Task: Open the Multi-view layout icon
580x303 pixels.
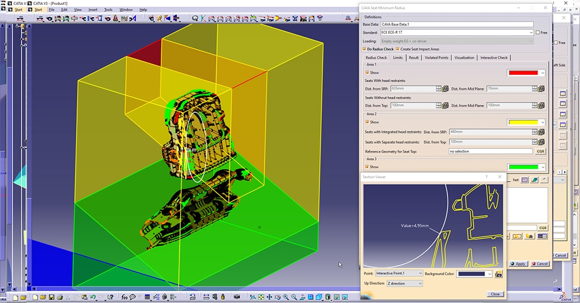Action: 311,297
